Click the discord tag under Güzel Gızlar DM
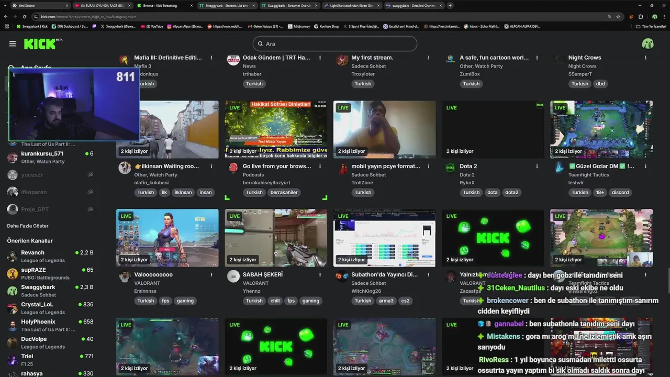Viewport: 670px width, 377px height. [x=620, y=192]
